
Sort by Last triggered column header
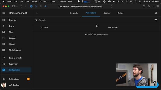pos(113,27)
